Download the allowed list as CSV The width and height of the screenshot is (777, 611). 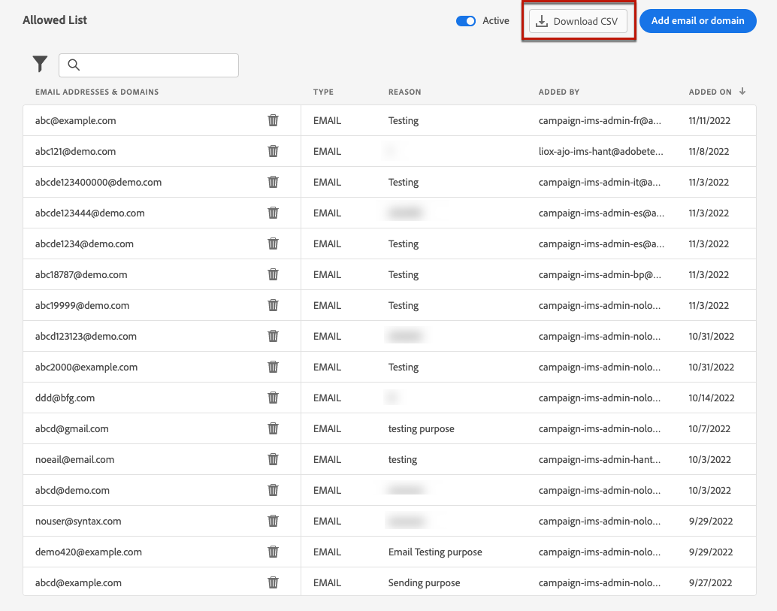[x=578, y=22]
